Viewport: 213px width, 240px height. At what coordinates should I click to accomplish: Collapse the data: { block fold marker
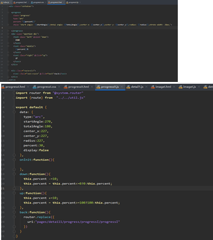coord(14,112)
